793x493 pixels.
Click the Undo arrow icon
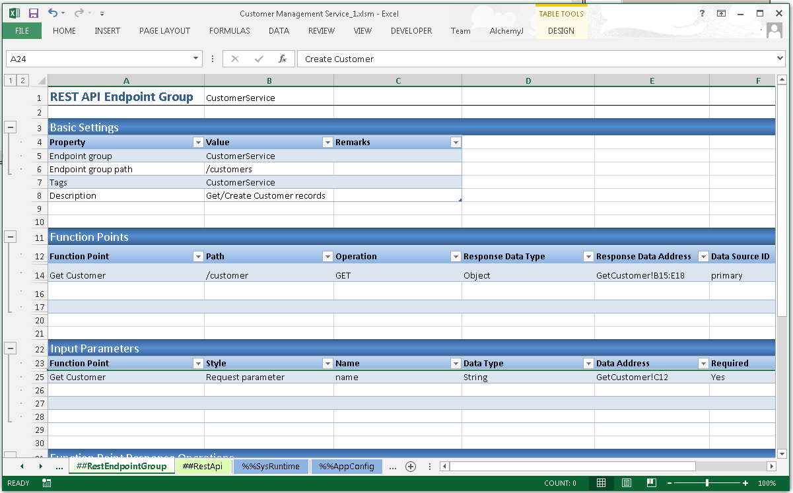point(53,13)
